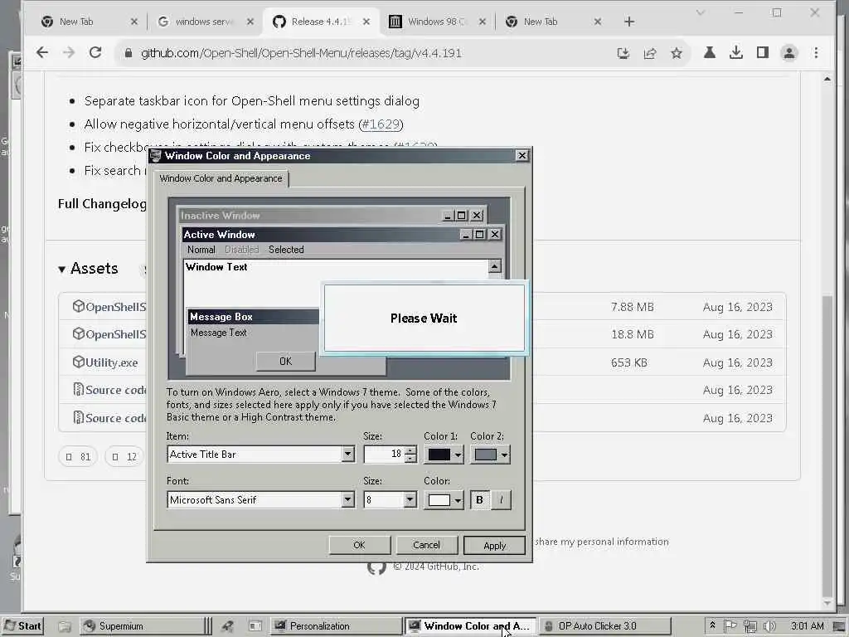The width and height of the screenshot is (849, 637).
Task: Select the Window Color and Appearance dialog tab
Action: [221, 178]
